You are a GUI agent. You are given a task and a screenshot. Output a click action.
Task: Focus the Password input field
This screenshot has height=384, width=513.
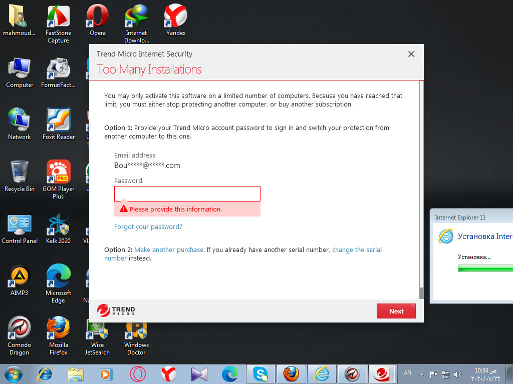point(187,193)
